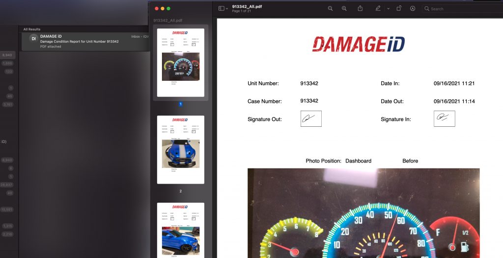Click the Search field in Preview
The height and width of the screenshot is (258, 503).
coord(462,9)
